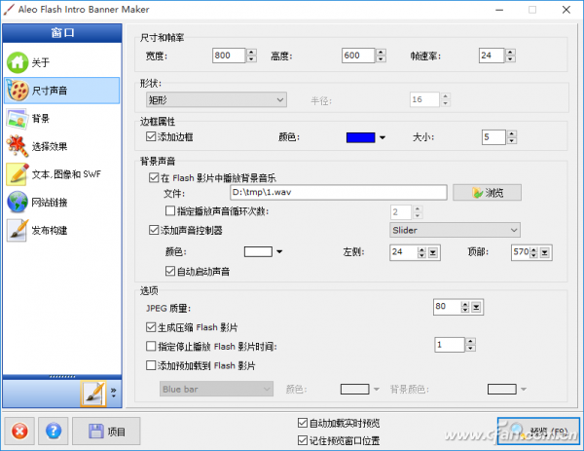
Task: Adjust Flash stop time spinner arrows
Action: [471, 345]
